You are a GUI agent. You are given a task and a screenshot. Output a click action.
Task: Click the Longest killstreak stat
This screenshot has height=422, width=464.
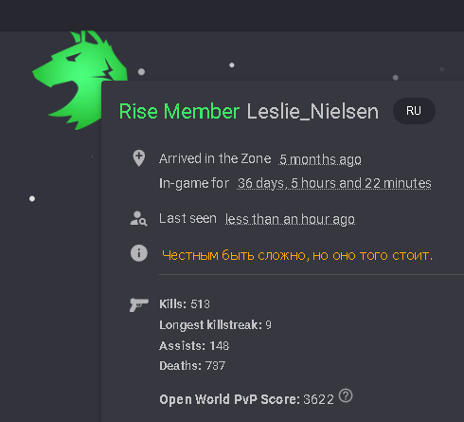coord(215,325)
